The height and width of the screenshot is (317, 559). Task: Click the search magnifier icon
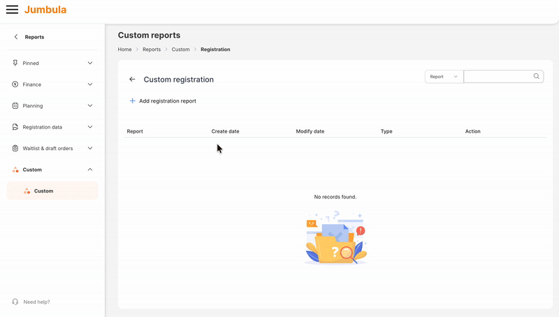pyautogui.click(x=537, y=77)
